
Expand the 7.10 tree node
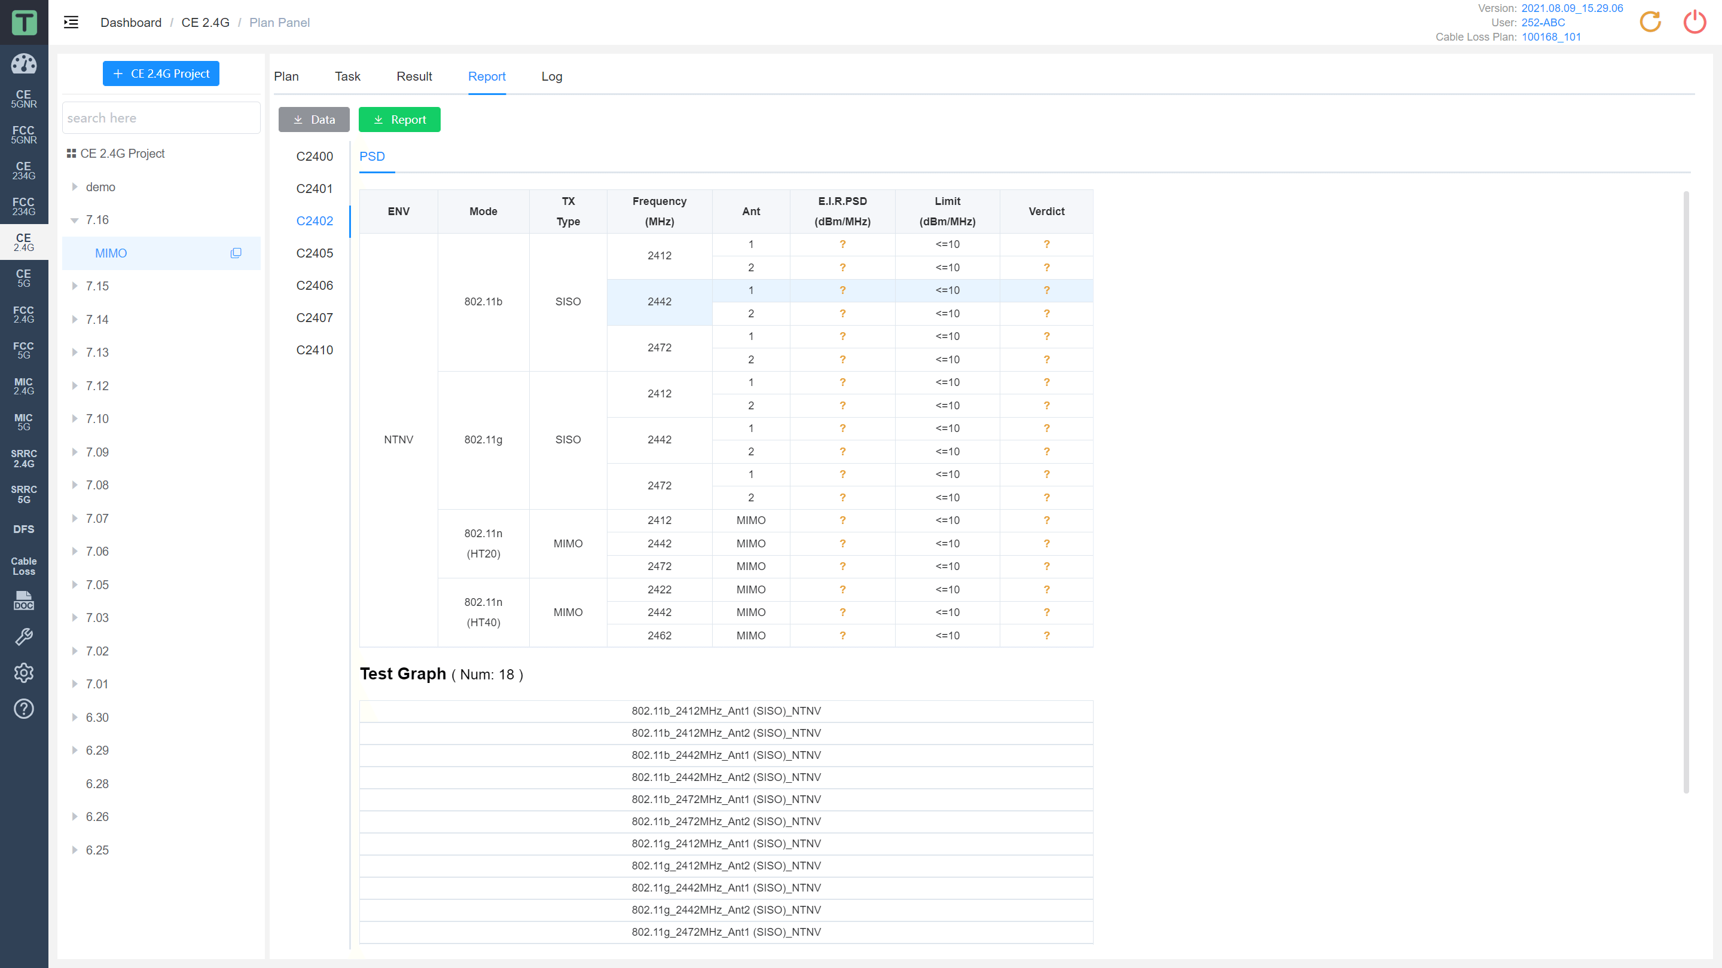coord(74,419)
